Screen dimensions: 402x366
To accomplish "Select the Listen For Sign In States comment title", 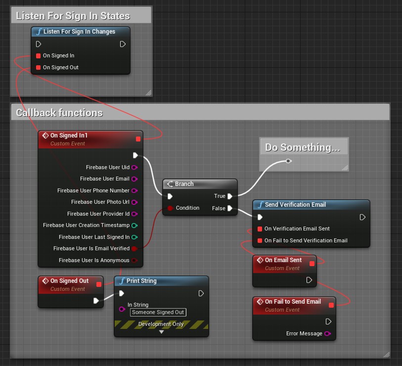I will [x=73, y=16].
